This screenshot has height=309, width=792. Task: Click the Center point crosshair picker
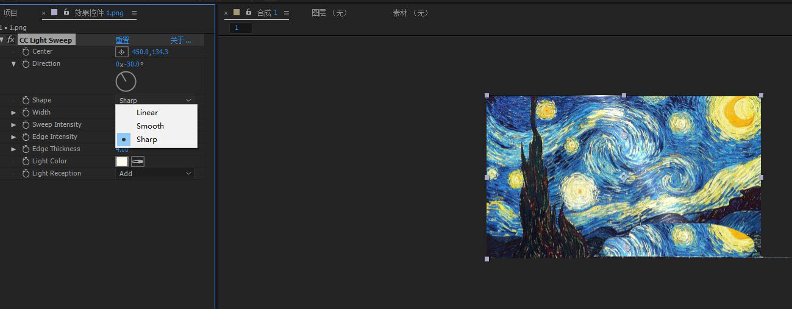pyautogui.click(x=121, y=52)
